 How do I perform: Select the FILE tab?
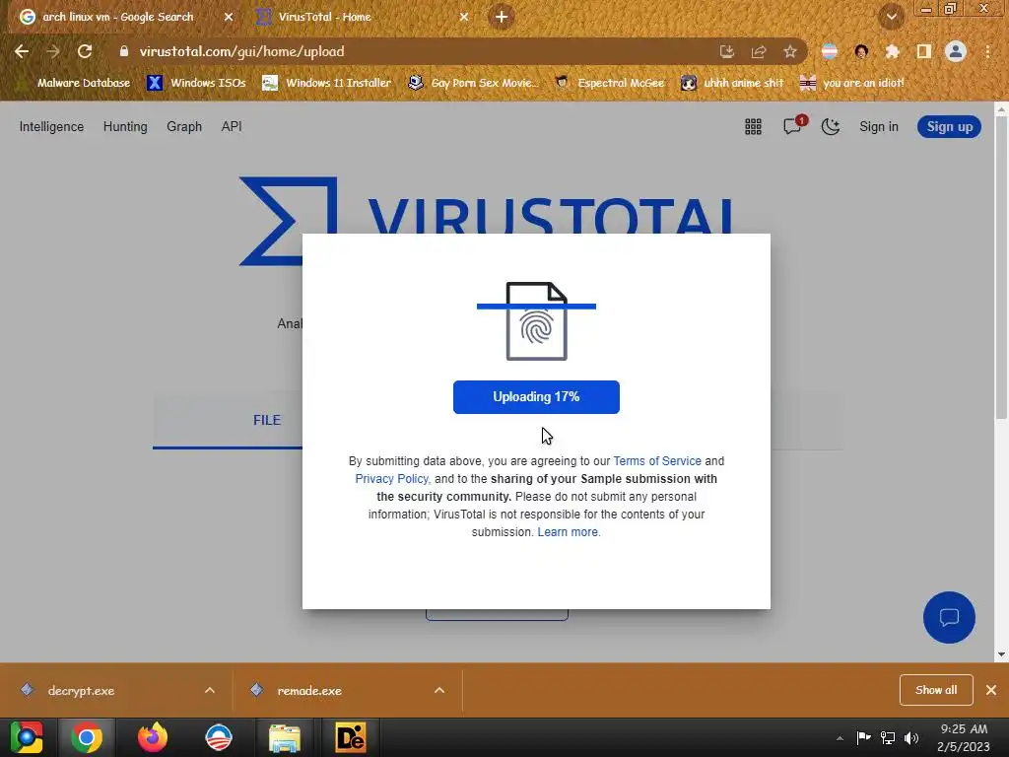pos(267,420)
